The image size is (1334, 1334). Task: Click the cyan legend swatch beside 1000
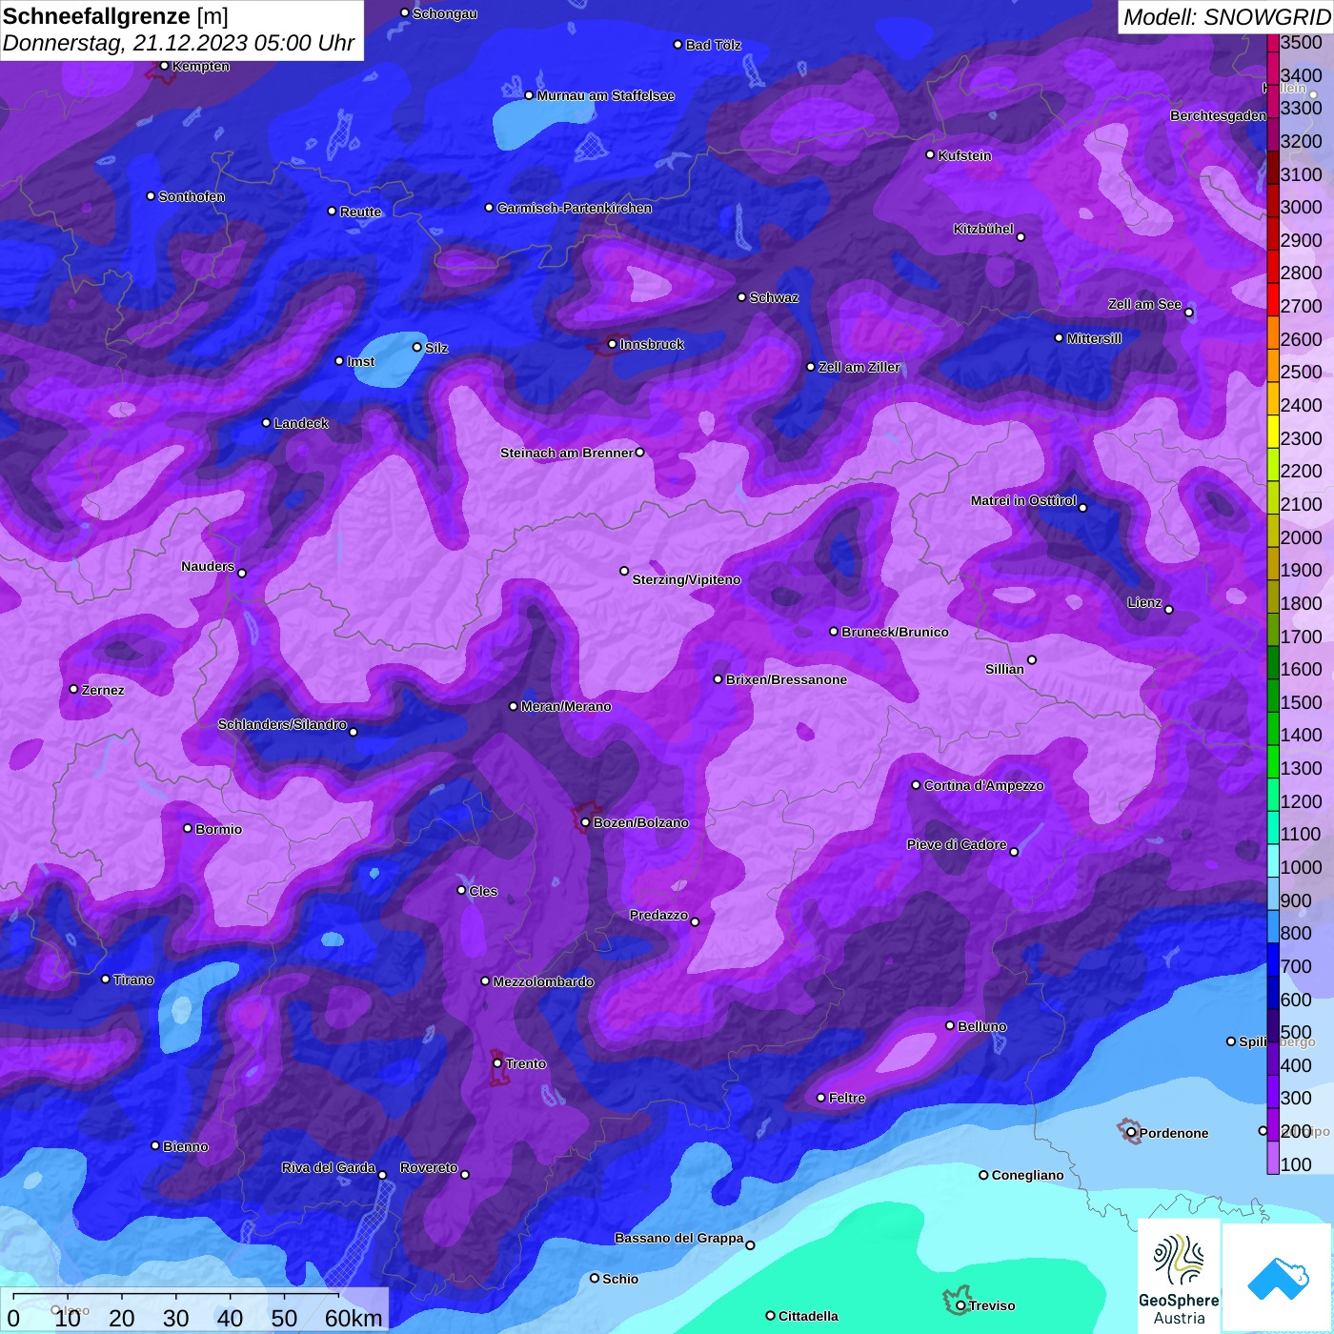1272,860
